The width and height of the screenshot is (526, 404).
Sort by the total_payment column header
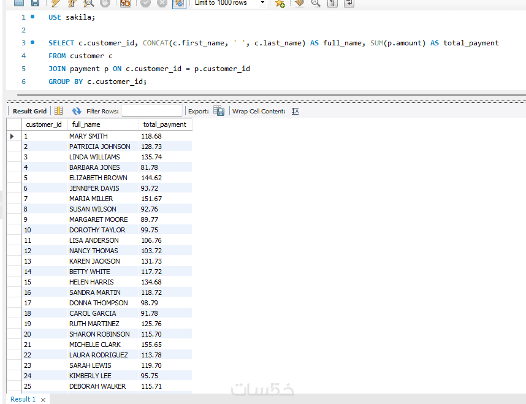tap(165, 124)
